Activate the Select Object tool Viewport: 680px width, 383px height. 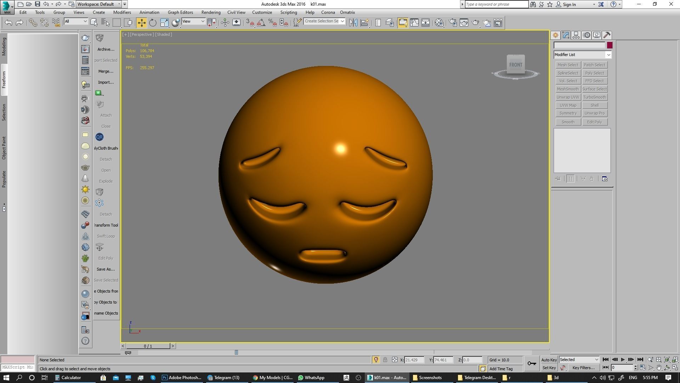(x=94, y=23)
